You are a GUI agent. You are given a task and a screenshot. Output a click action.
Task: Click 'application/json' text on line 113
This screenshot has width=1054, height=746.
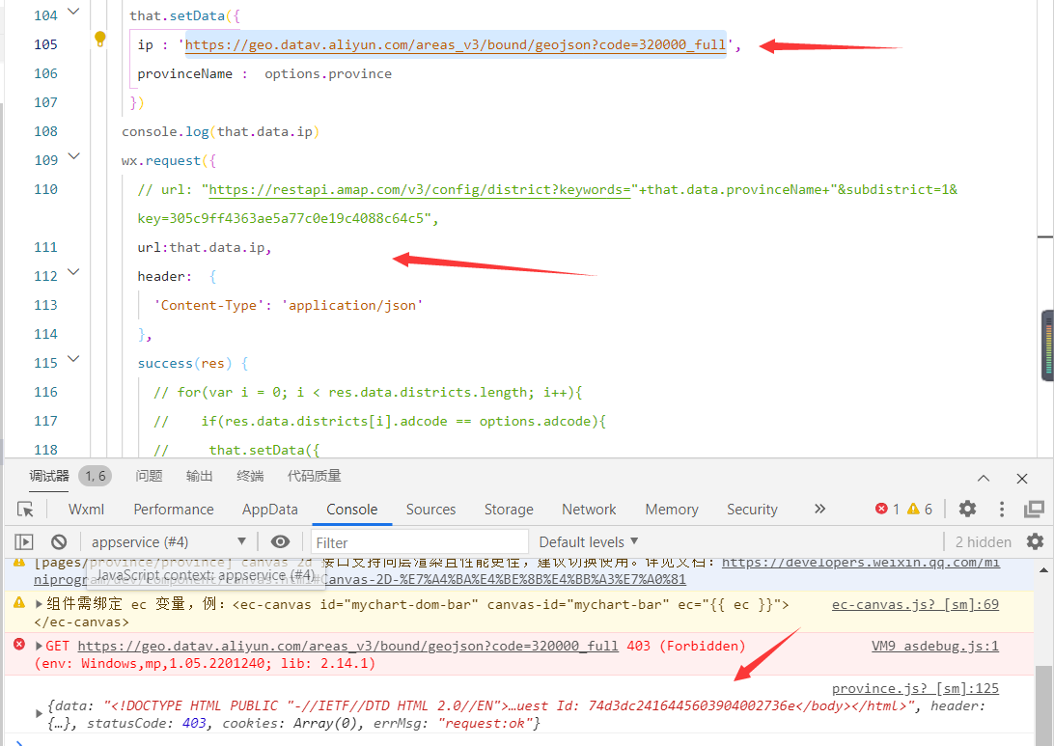coord(351,305)
